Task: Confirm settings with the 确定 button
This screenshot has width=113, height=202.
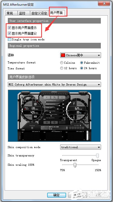Action: pyautogui.click(x=56, y=195)
